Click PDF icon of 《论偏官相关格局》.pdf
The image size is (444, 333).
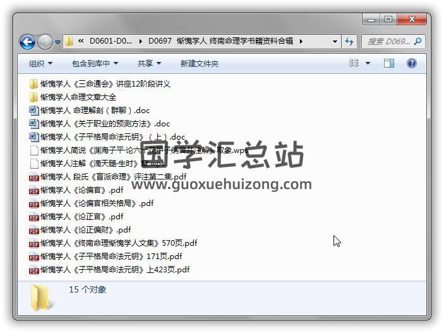point(33,203)
